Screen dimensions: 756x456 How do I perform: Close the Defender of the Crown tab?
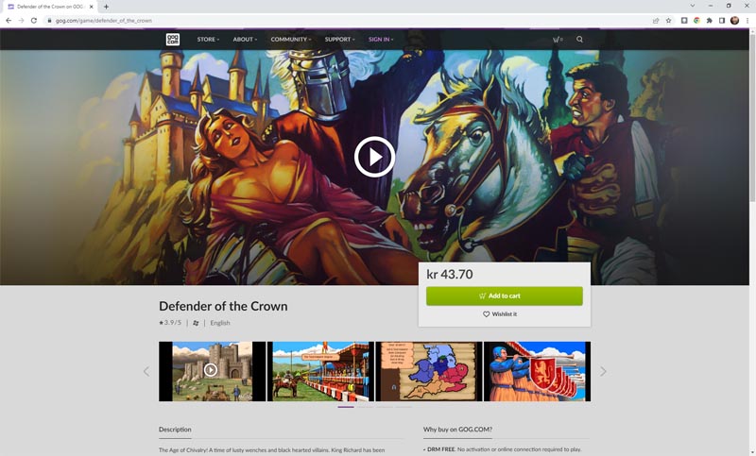click(91, 7)
